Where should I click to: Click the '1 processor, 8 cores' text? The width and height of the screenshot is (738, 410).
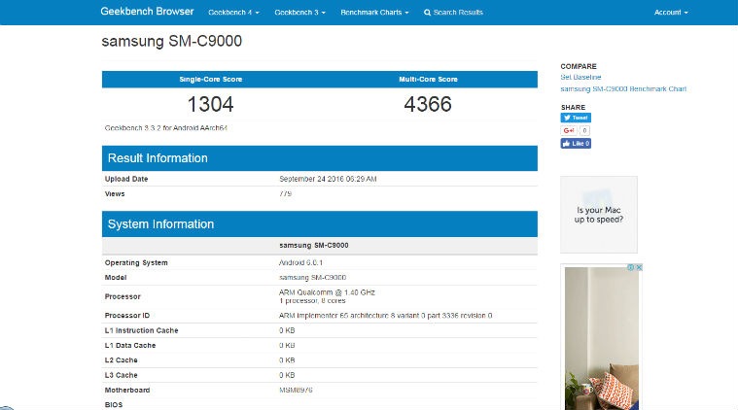click(x=312, y=301)
